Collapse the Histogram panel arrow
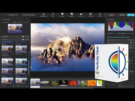135x101 pixels. 132,20
